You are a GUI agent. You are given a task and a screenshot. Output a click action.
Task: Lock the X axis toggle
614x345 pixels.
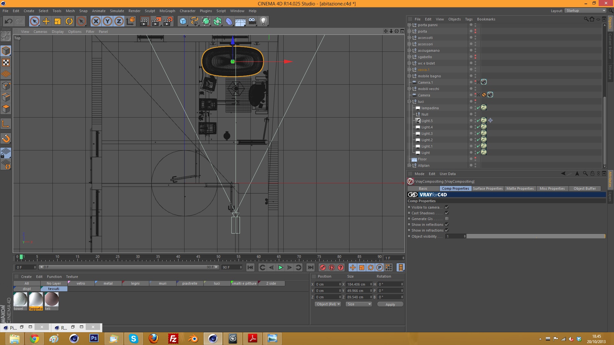(96, 21)
